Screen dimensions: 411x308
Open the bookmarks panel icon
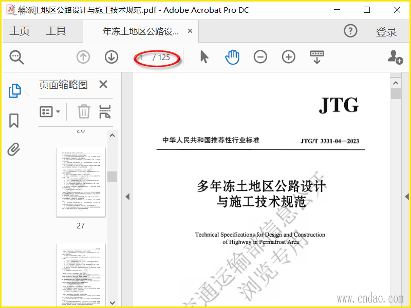[14, 121]
